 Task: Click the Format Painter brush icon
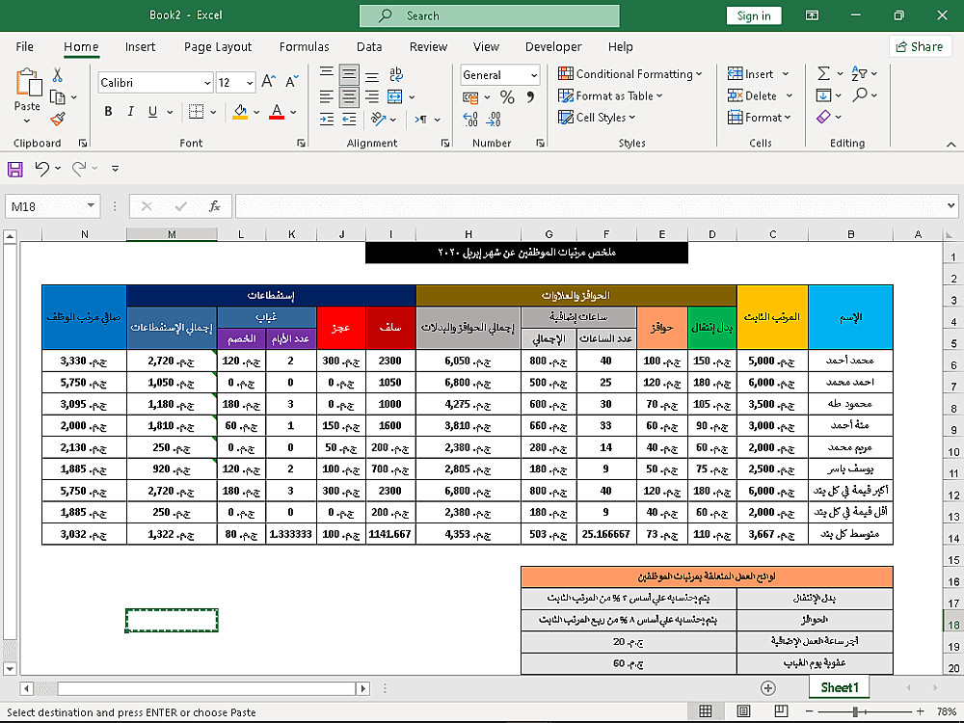[58, 119]
